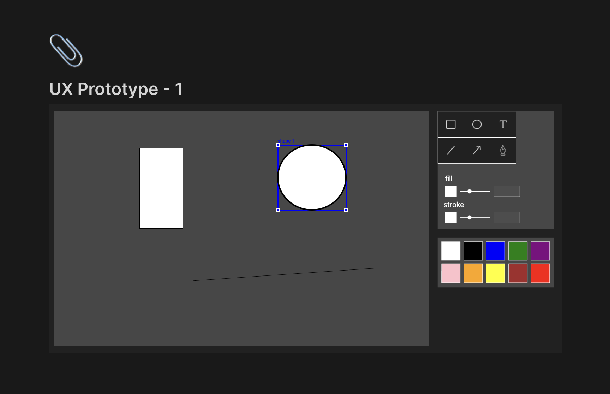
Task: Click the selected circle shape
Action: point(312,177)
